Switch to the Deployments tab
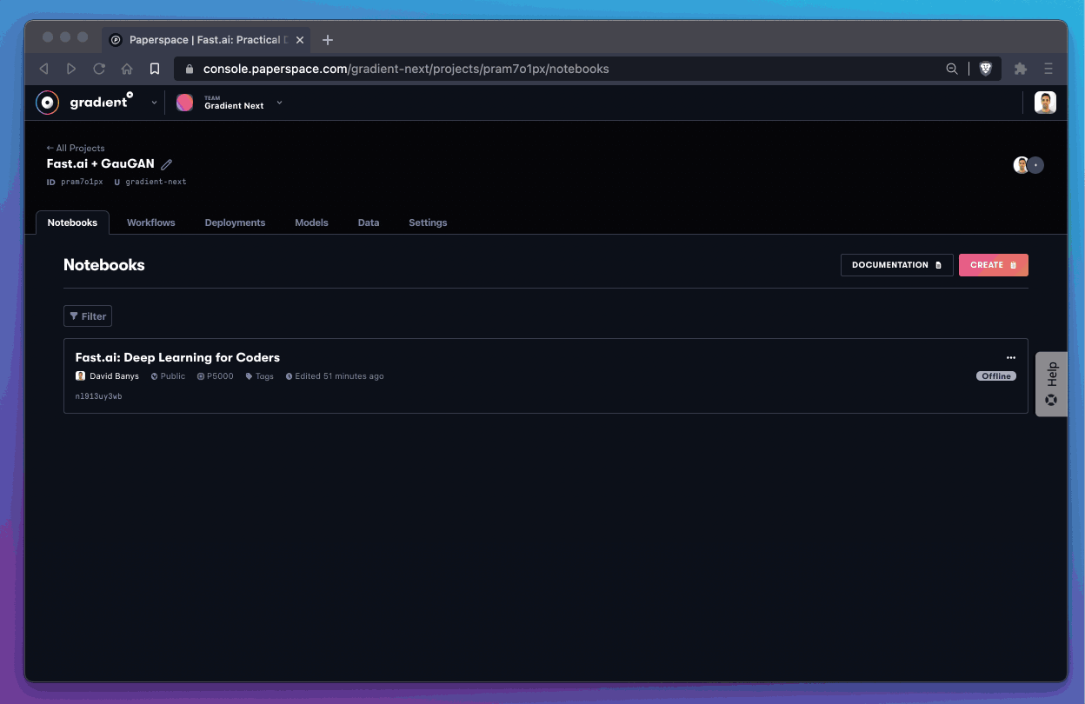 click(235, 222)
